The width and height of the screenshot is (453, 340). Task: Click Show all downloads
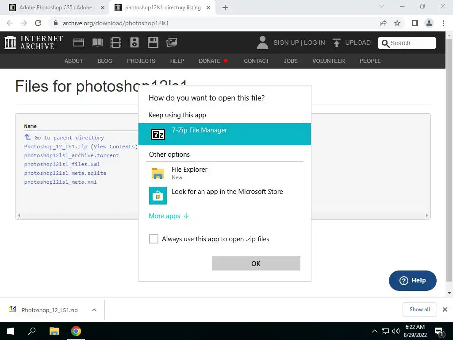419,309
